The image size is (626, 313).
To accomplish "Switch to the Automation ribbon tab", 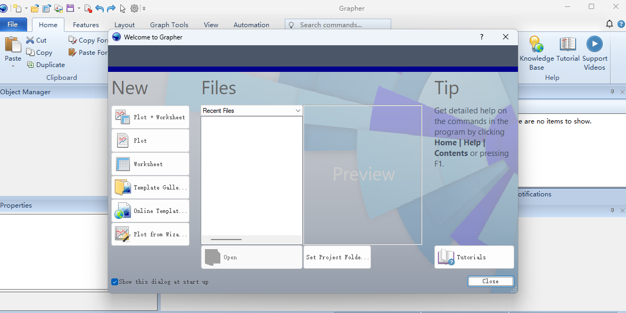I will pos(251,24).
